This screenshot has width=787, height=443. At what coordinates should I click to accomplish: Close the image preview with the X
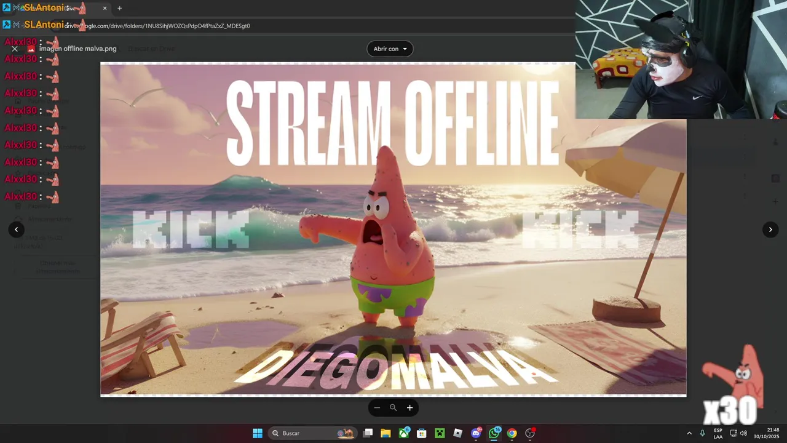click(15, 49)
